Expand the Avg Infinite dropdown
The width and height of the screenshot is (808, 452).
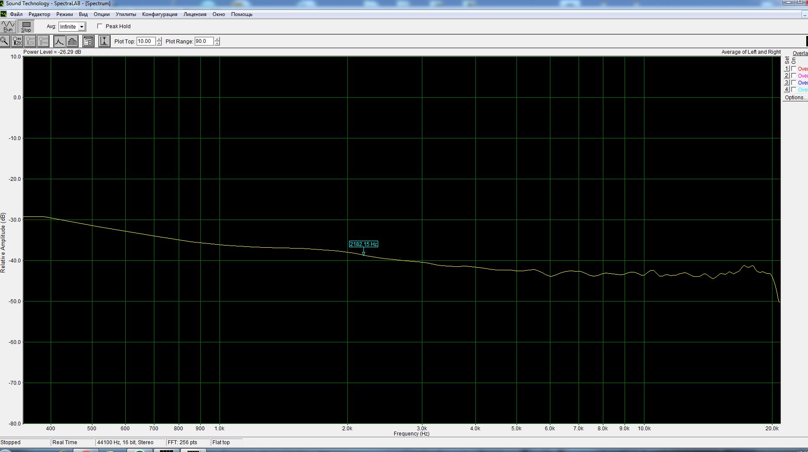(x=82, y=27)
